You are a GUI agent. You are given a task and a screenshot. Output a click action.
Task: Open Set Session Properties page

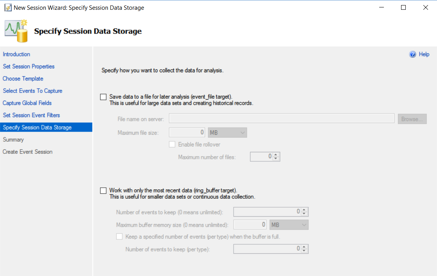coord(29,66)
